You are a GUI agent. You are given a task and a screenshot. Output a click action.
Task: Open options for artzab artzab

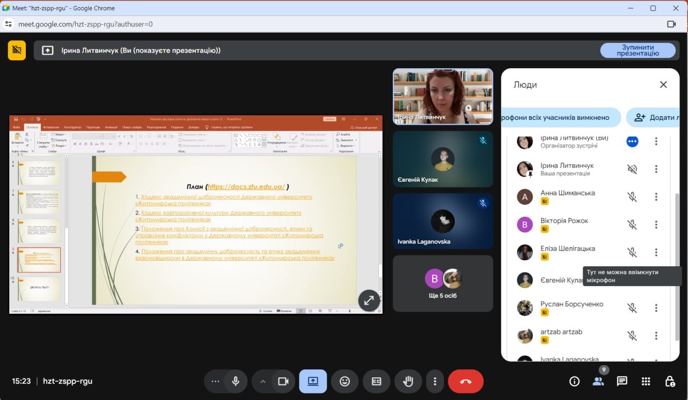click(x=656, y=335)
